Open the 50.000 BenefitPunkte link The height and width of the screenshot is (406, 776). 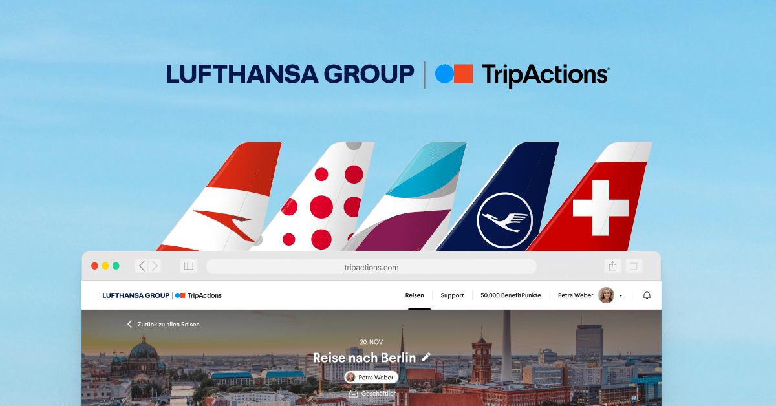point(511,295)
